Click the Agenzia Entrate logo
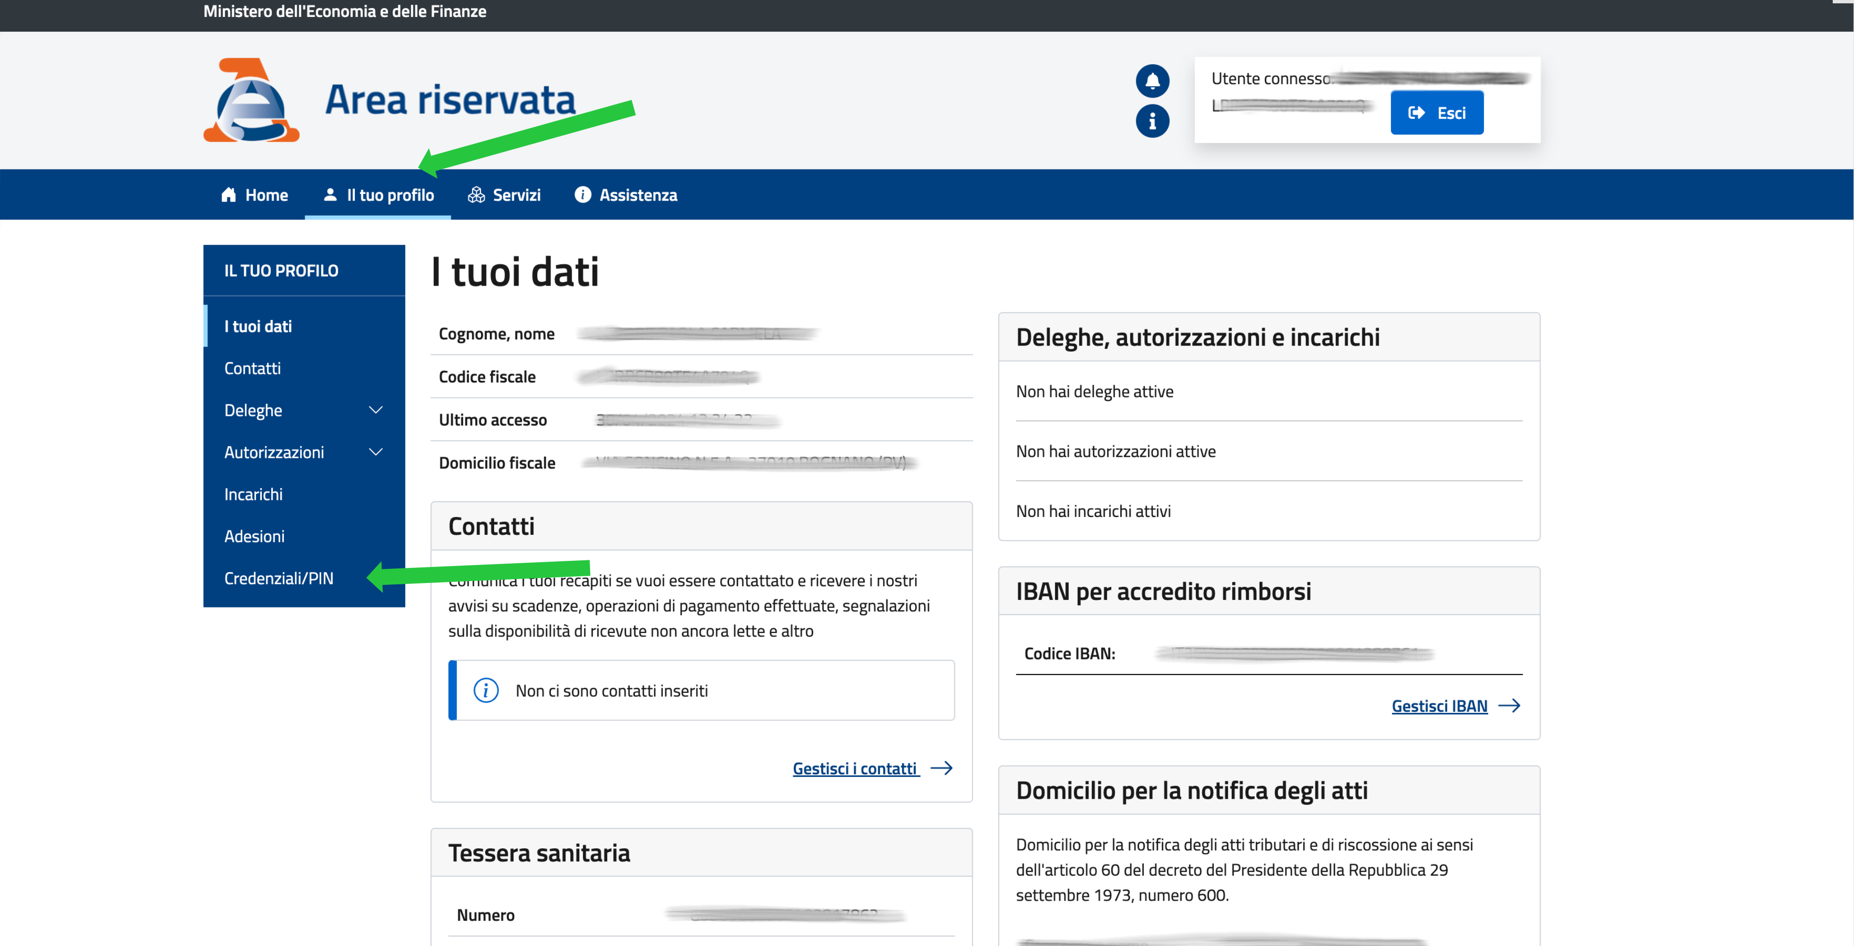 point(251,101)
